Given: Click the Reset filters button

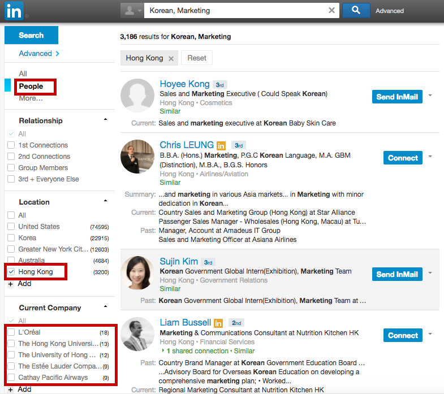Looking at the screenshot, I should 197,58.
